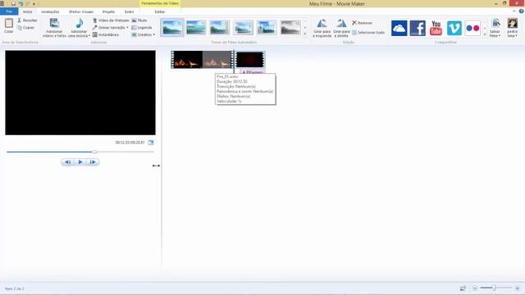The height and width of the screenshot is (295, 525).
Task: Toggle full screen preview icon
Action: (x=151, y=143)
